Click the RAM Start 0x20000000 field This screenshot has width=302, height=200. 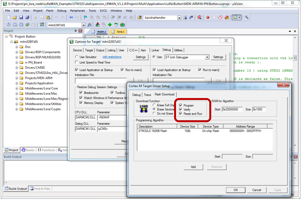click(232, 109)
